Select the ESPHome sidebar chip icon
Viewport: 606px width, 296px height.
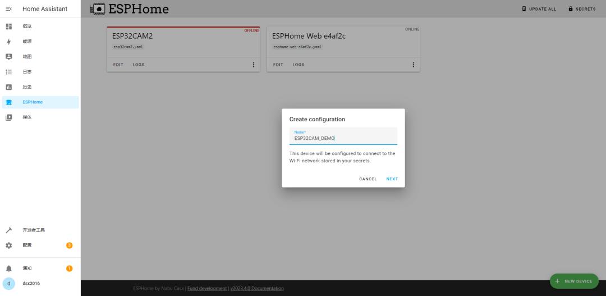tap(8, 102)
